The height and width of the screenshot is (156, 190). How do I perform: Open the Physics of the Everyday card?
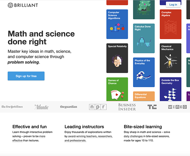pyautogui.click(x=144, y=72)
